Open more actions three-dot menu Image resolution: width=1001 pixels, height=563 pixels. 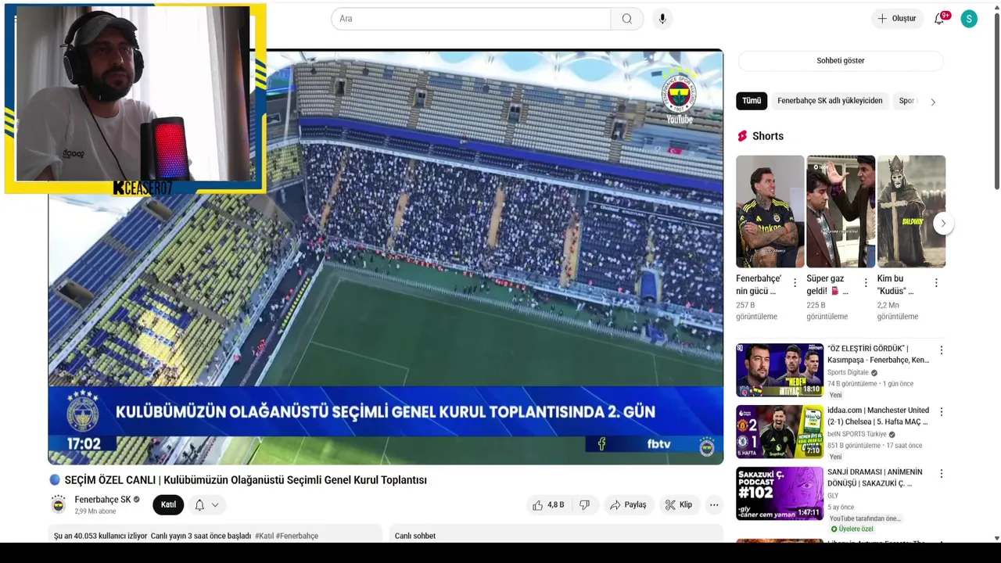click(x=714, y=505)
